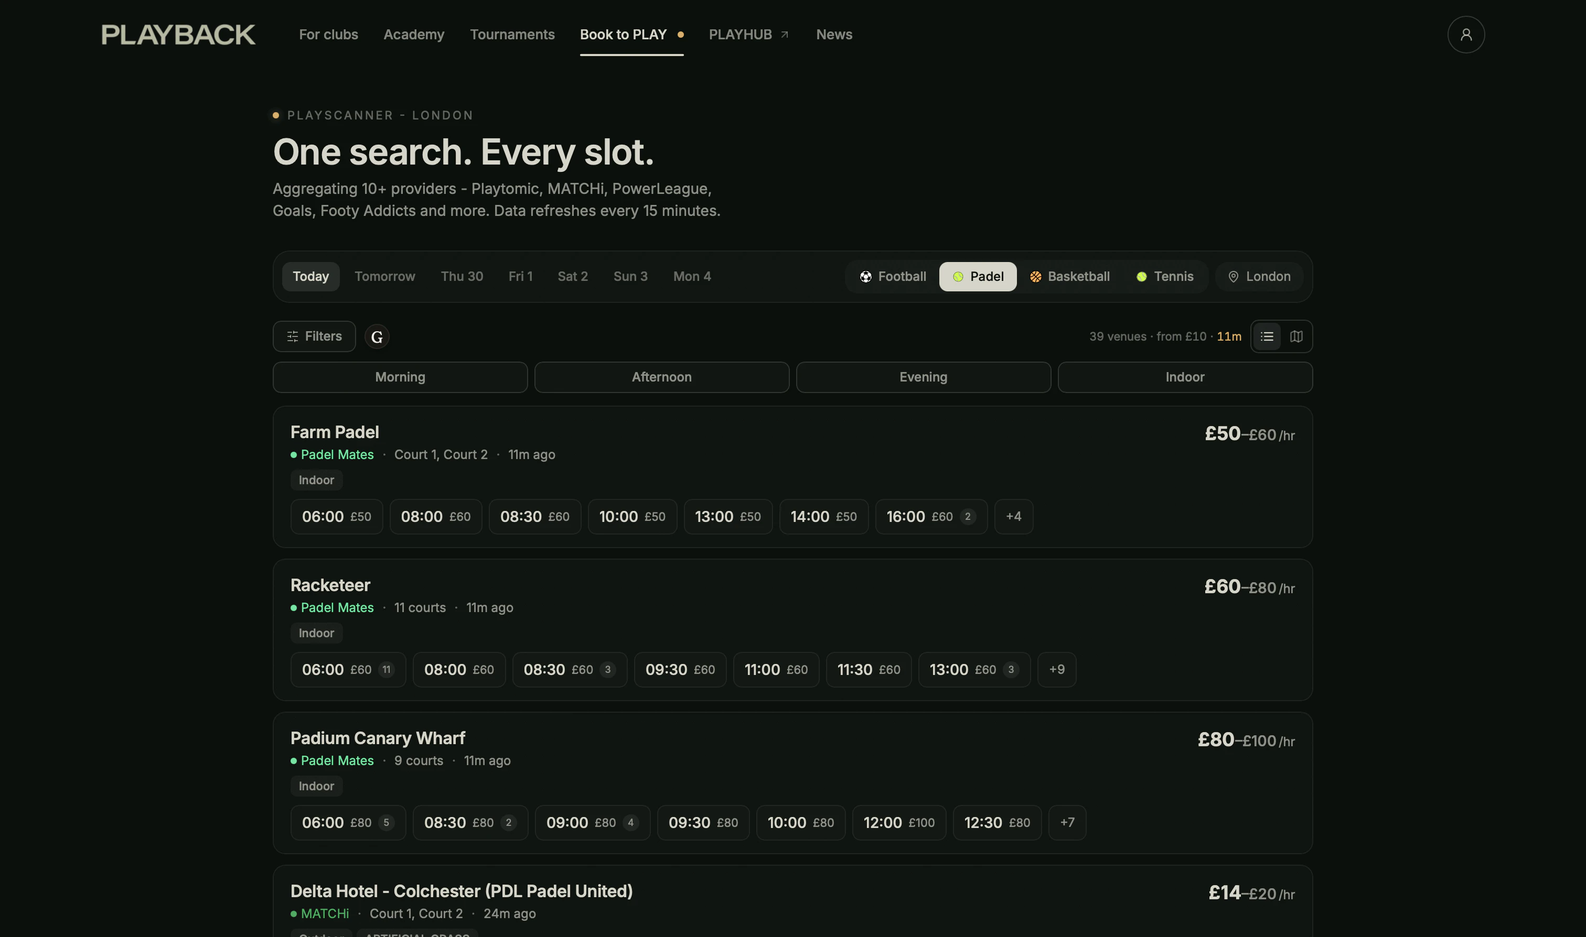Select the Football sport icon filter
Image resolution: width=1586 pixels, height=937 pixels.
pos(892,277)
